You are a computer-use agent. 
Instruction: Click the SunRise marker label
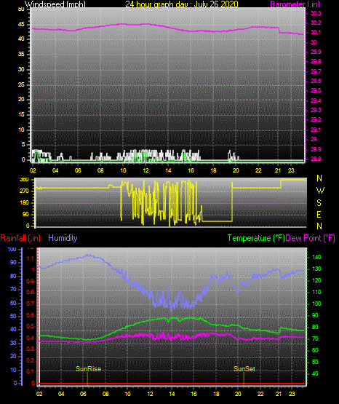pos(88,369)
